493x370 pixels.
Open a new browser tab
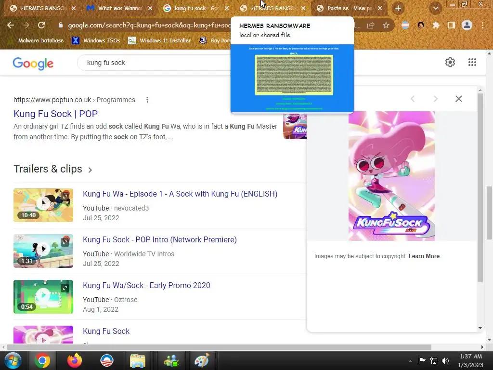tap(398, 8)
